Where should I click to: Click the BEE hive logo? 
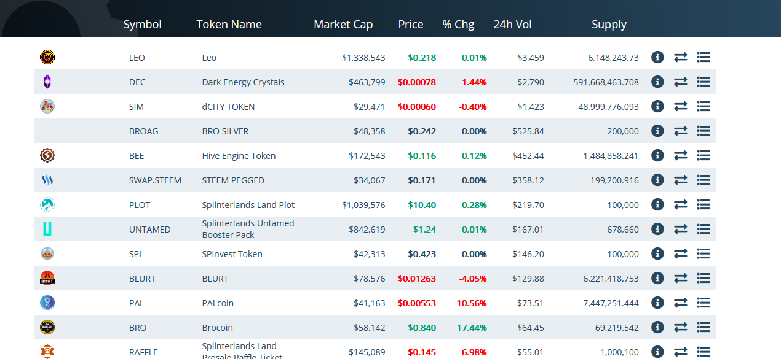tap(47, 155)
